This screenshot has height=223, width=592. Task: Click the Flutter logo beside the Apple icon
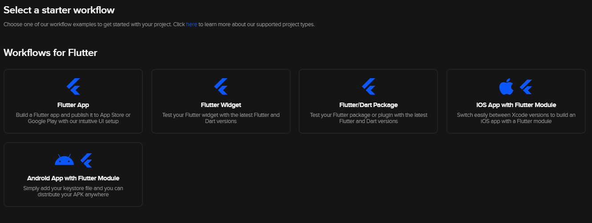click(x=526, y=87)
